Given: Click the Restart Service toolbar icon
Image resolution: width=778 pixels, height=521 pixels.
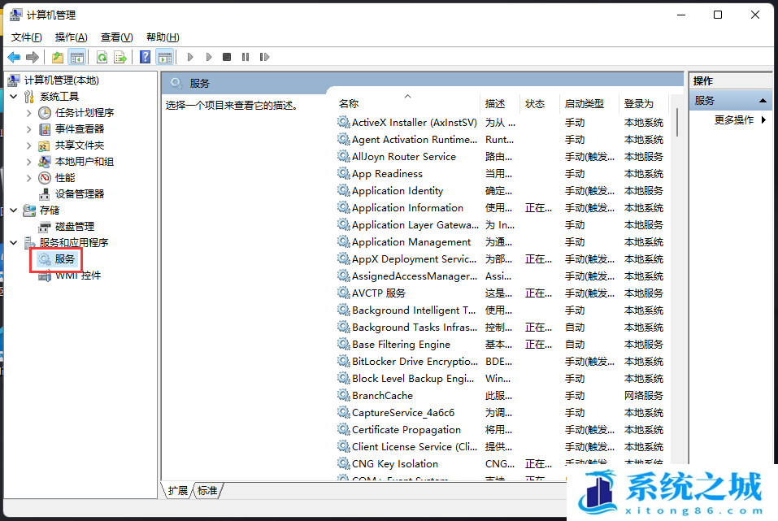Looking at the screenshot, I should (264, 57).
